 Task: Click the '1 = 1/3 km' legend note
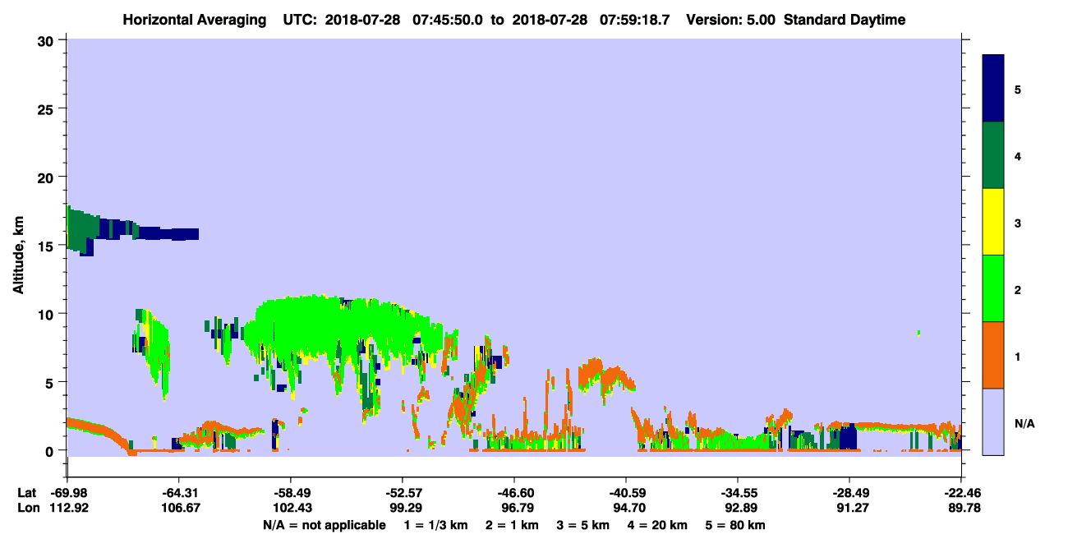436,525
